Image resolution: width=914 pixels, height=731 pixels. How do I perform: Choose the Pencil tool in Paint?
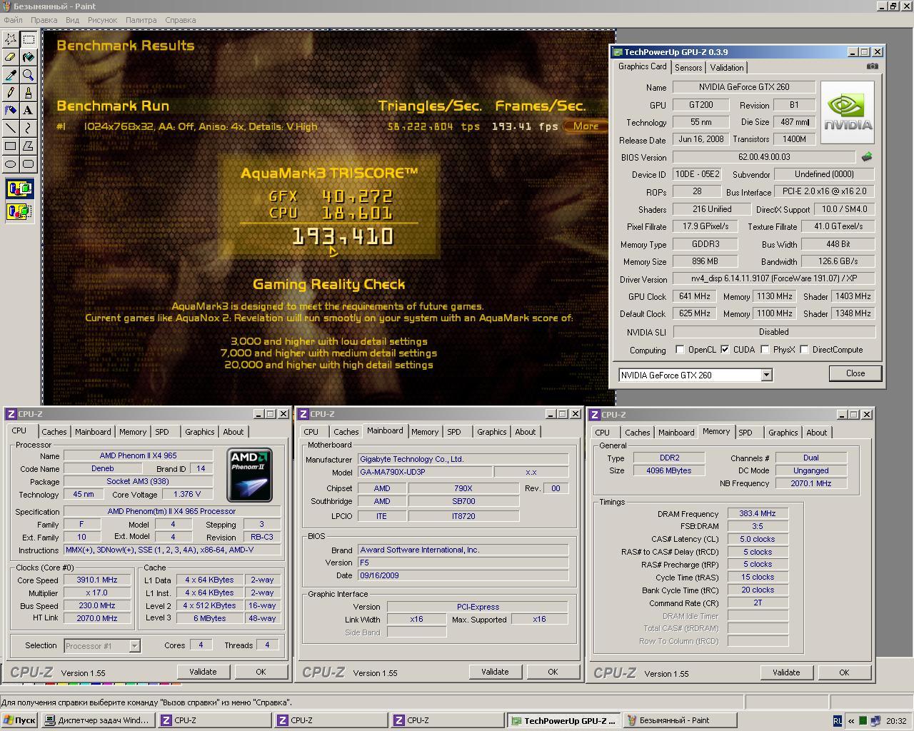[x=11, y=93]
